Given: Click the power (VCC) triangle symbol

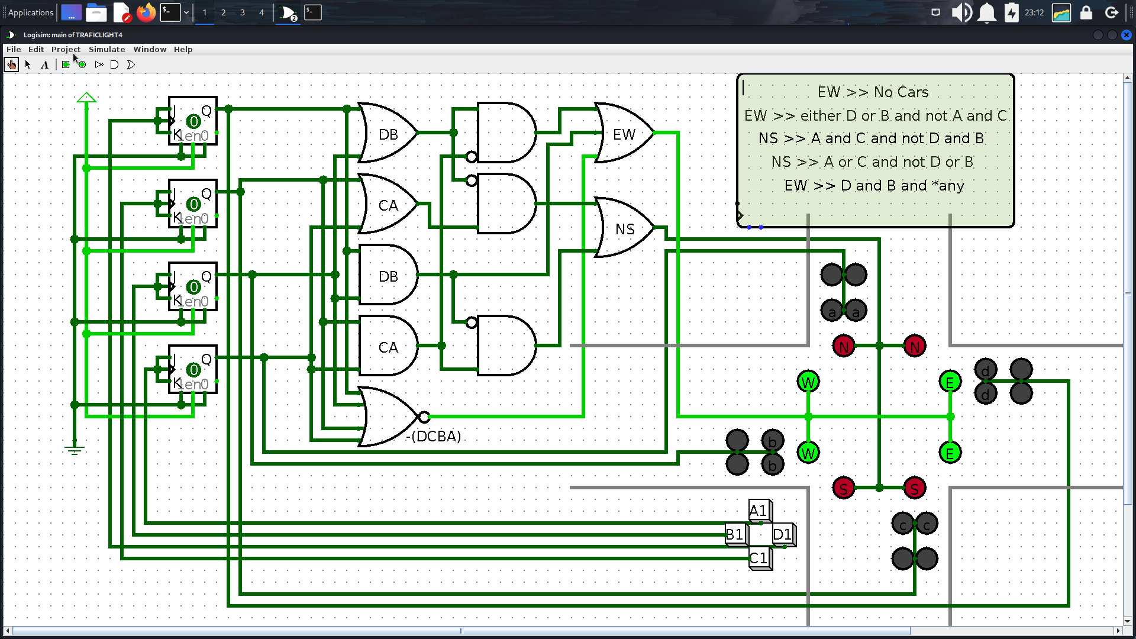Looking at the screenshot, I should click(x=86, y=98).
